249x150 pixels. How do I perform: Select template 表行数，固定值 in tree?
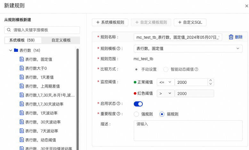click(x=39, y=59)
